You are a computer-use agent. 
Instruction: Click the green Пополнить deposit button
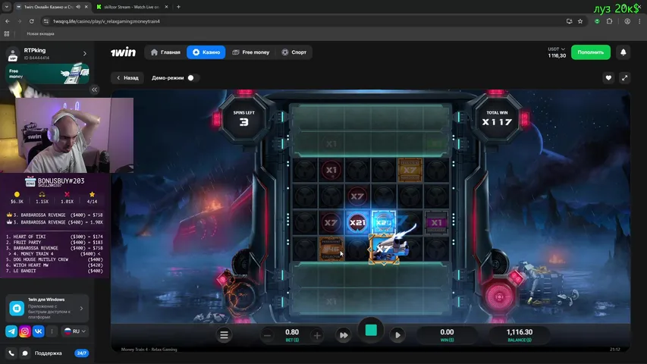(591, 52)
